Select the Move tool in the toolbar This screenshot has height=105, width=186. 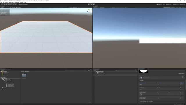(4, 4)
